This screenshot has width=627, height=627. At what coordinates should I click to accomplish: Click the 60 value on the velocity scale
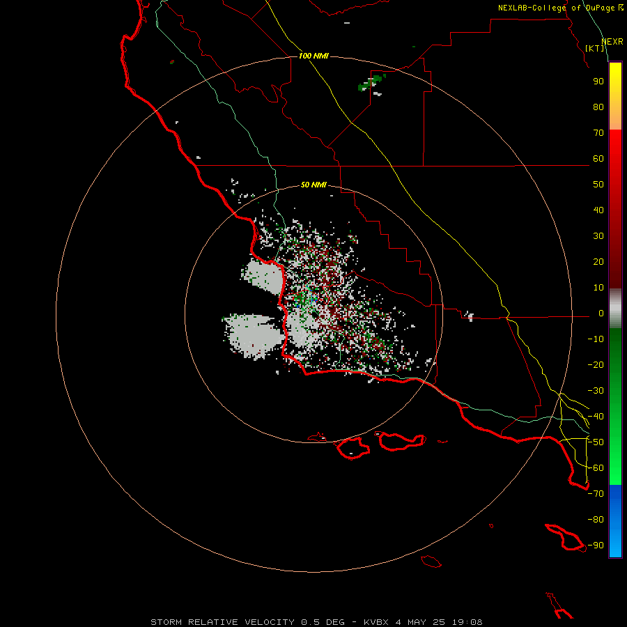pyautogui.click(x=598, y=159)
